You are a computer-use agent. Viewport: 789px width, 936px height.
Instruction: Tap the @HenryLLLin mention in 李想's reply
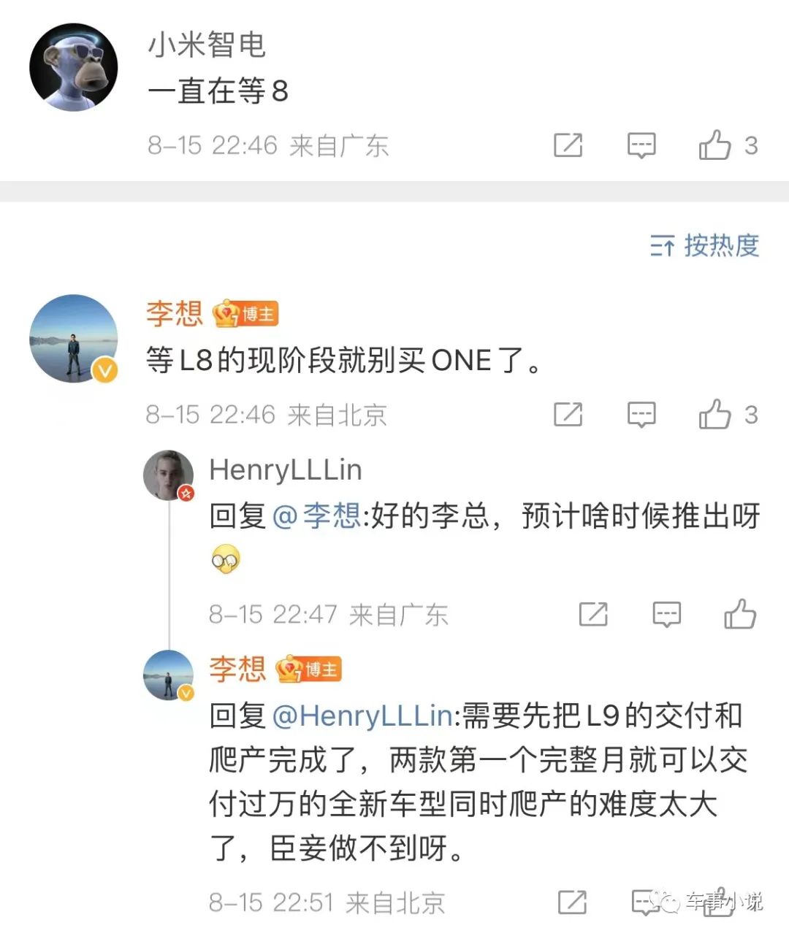tap(362, 716)
